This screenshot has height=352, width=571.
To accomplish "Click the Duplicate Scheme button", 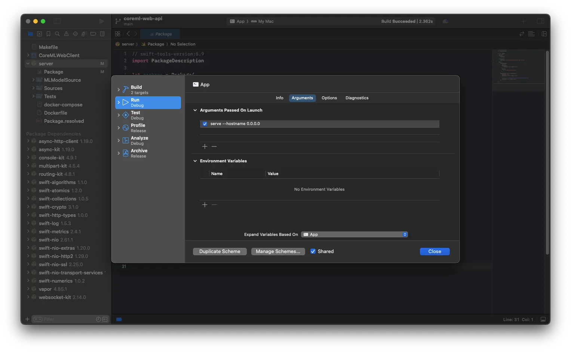I will tap(220, 251).
